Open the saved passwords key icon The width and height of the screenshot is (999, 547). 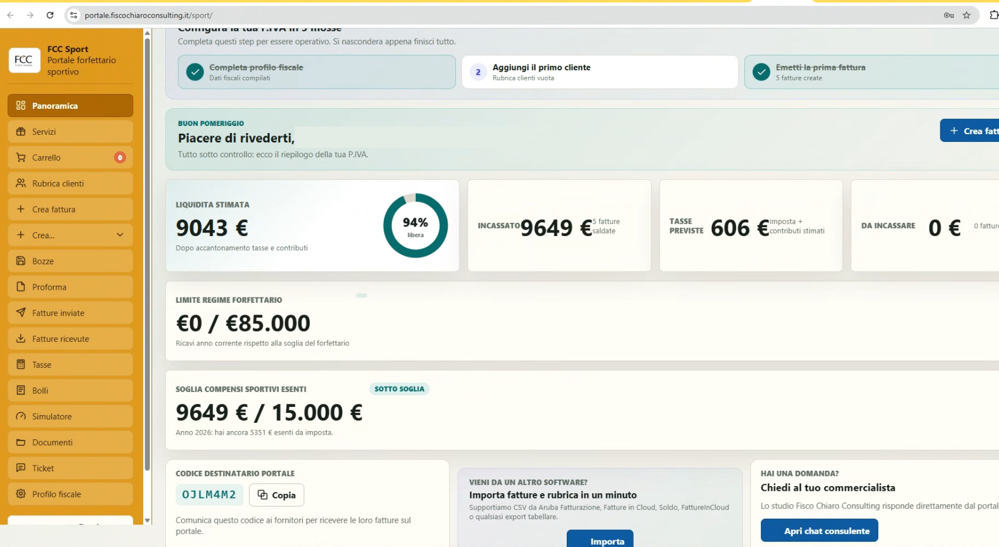[949, 15]
